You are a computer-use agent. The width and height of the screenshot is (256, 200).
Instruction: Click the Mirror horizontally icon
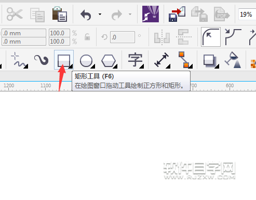pos(162,37)
